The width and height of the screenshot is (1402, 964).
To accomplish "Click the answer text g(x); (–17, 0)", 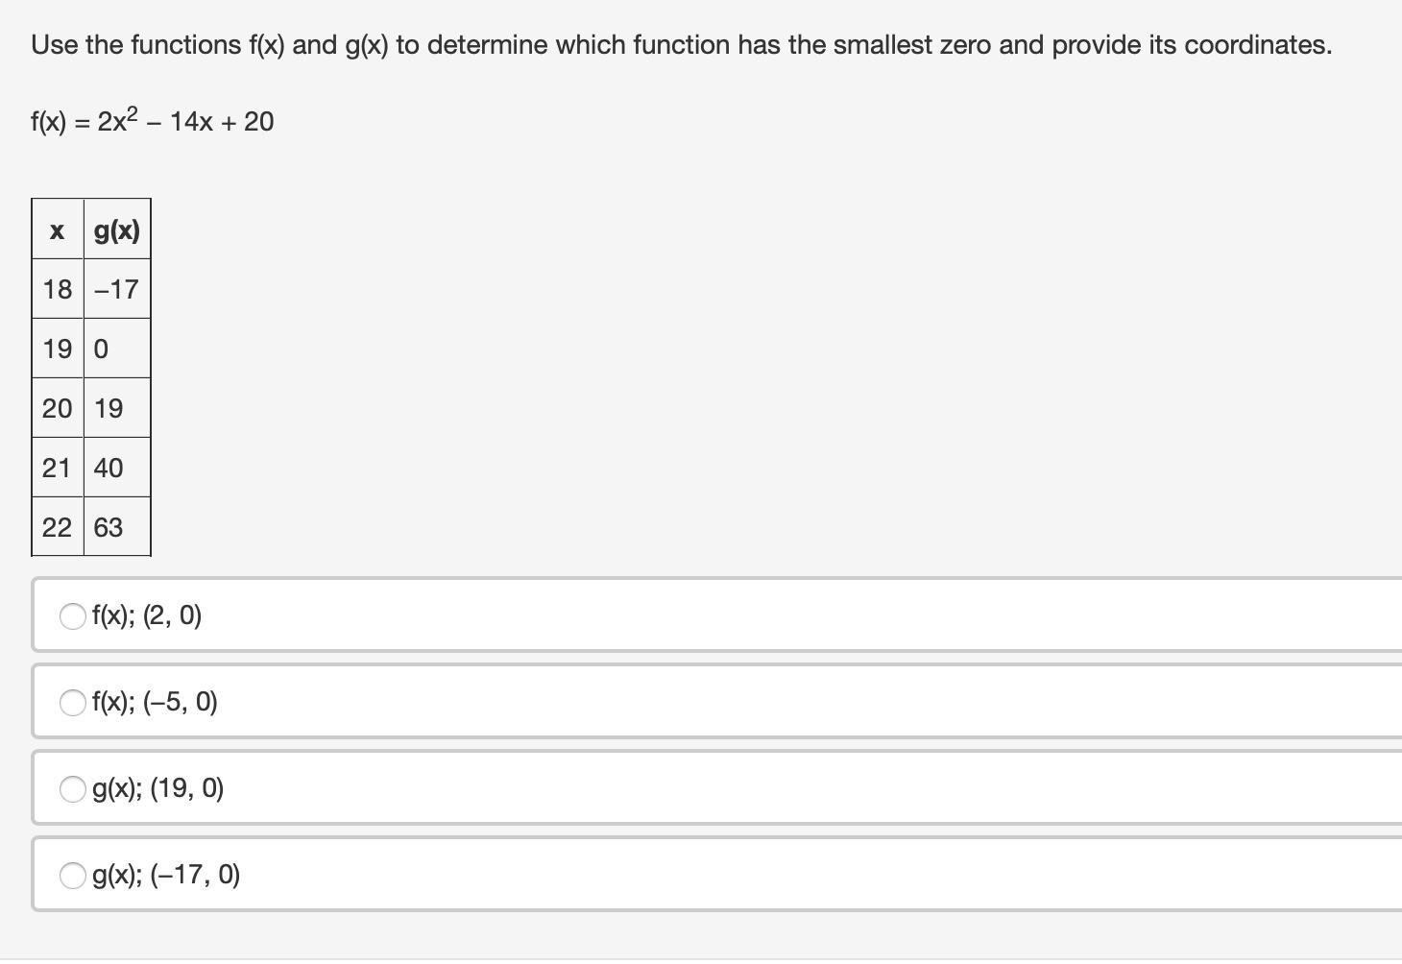I will pos(166,876).
